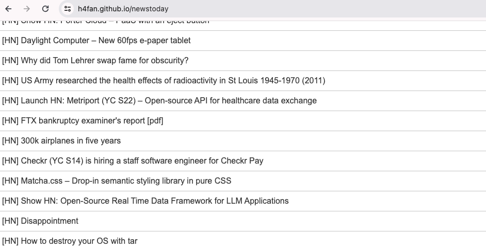Open the Tom Lehrer fame article
This screenshot has width=486, height=251.
pos(104,60)
